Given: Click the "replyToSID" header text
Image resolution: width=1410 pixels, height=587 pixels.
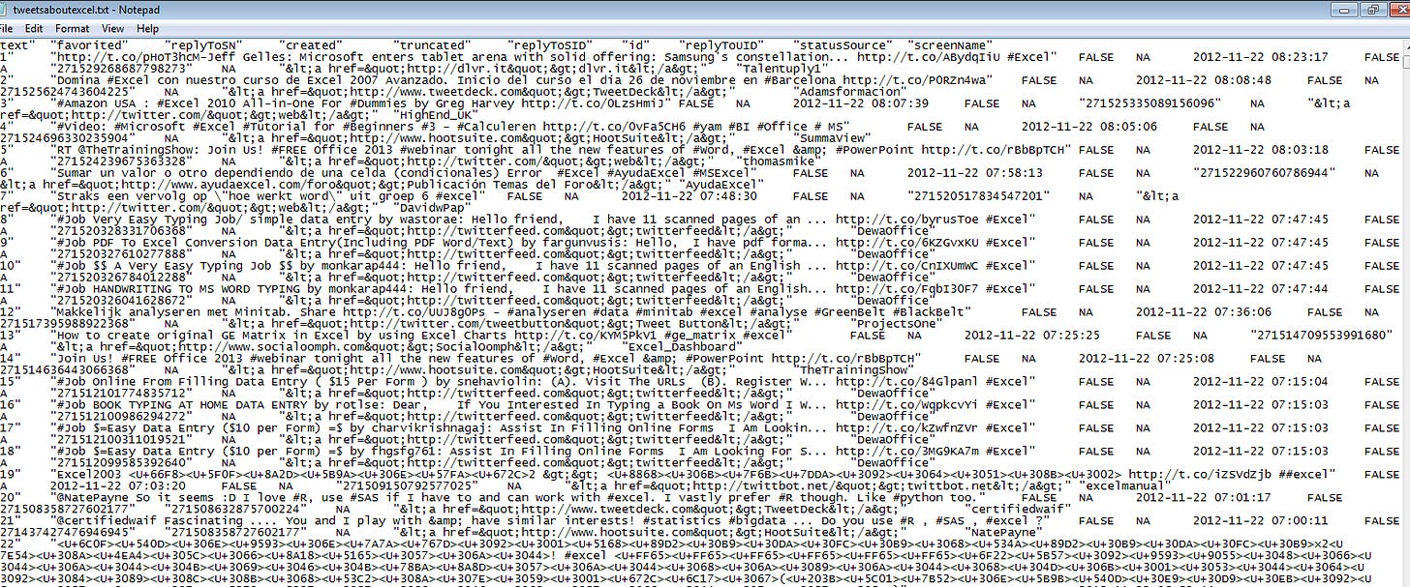Looking at the screenshot, I should [x=548, y=45].
